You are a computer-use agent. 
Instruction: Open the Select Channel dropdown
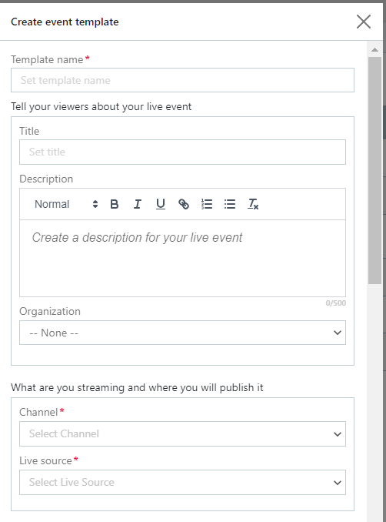tap(182, 433)
